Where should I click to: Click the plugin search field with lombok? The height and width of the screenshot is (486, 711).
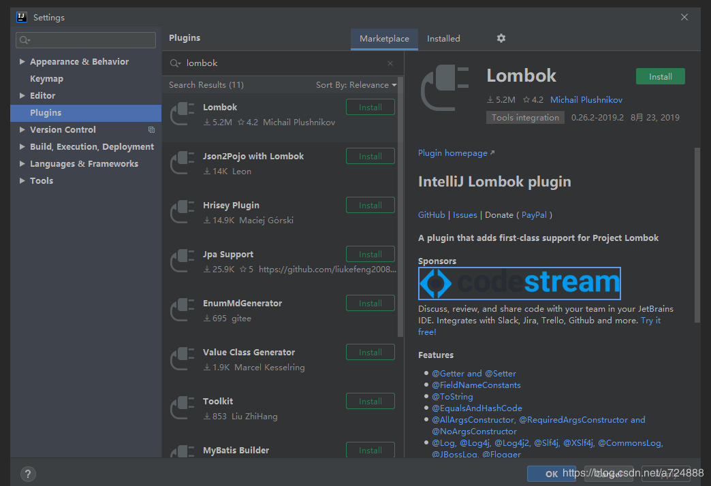point(281,63)
